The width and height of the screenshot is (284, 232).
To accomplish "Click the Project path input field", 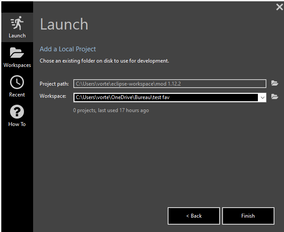I will point(169,83).
